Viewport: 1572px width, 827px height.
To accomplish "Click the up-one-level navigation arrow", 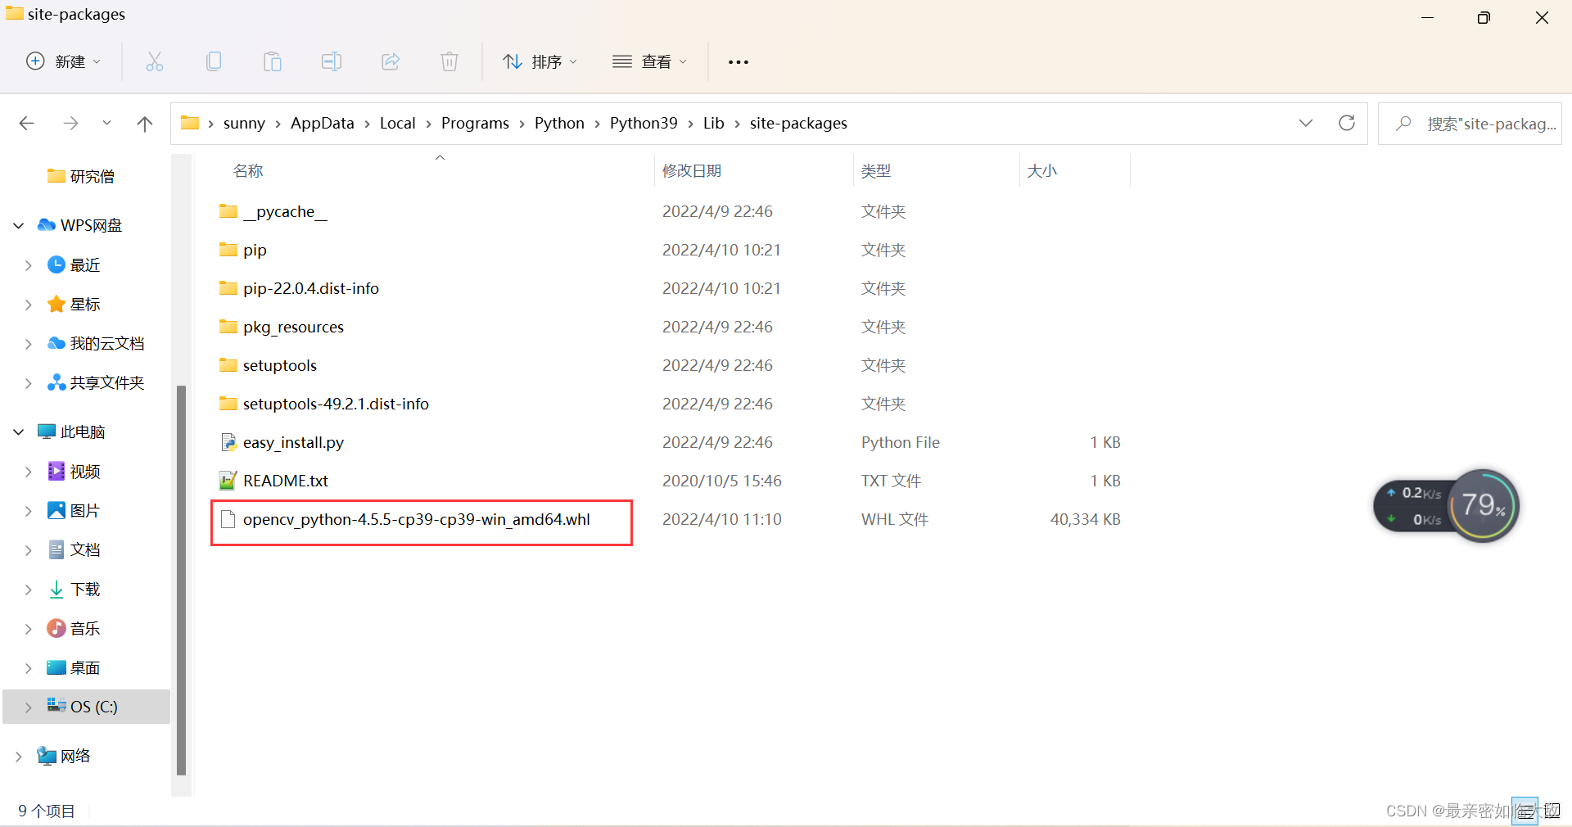I will pos(145,123).
